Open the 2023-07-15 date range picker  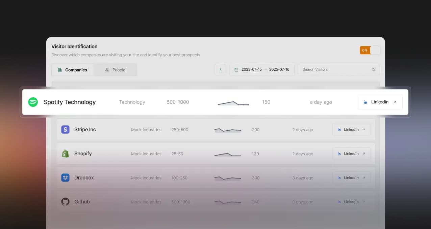[x=252, y=69]
